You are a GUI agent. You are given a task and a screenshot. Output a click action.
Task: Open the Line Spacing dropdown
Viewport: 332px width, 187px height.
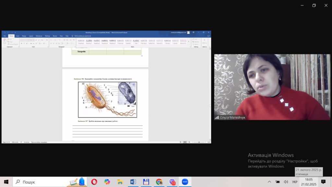[x=63, y=44]
